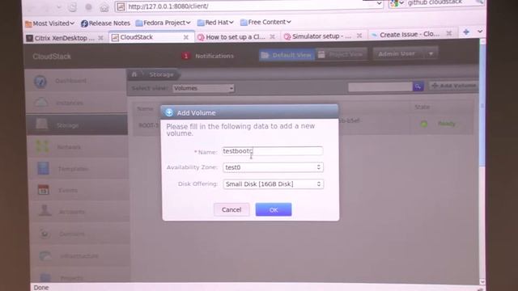
Task: Open the Most Visited bookmarks dropdown
Action: point(50,23)
